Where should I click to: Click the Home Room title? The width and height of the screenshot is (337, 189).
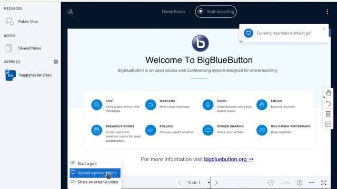click(x=173, y=12)
